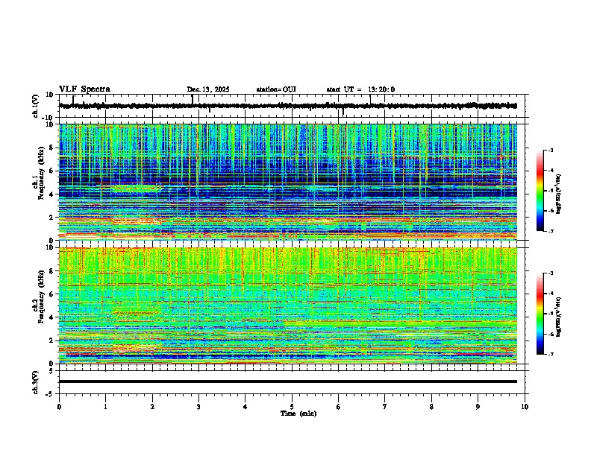591x456 pixels.
Task: Click the "-7" label below the ch.2 colorbar
Action: [x=550, y=354]
